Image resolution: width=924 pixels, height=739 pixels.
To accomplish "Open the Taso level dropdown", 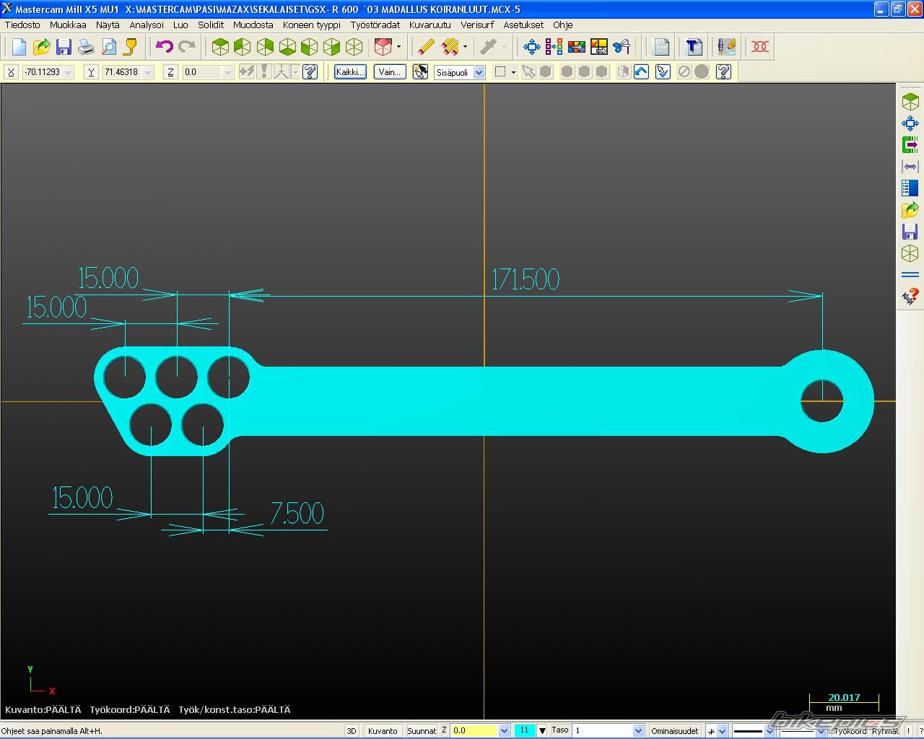I will click(x=638, y=730).
